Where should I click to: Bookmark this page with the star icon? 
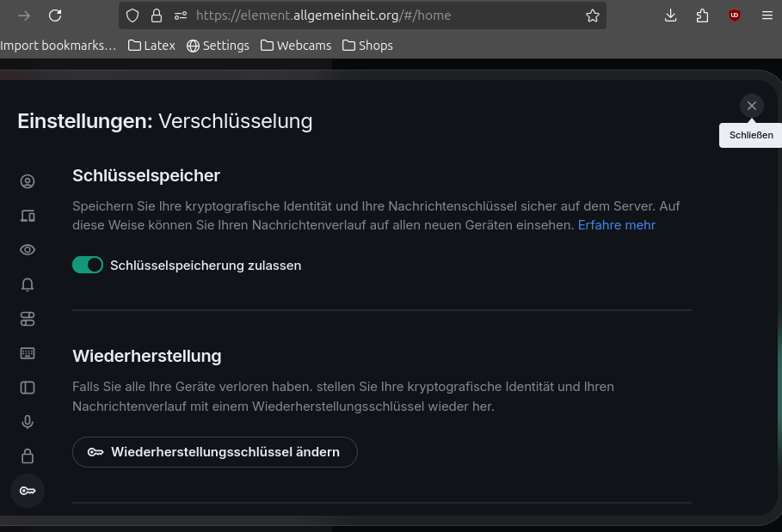click(x=592, y=15)
